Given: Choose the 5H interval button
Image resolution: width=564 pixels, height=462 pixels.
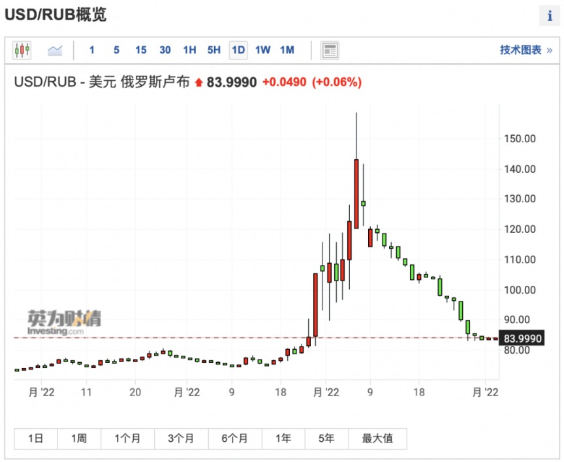Looking at the screenshot, I should pos(213,50).
